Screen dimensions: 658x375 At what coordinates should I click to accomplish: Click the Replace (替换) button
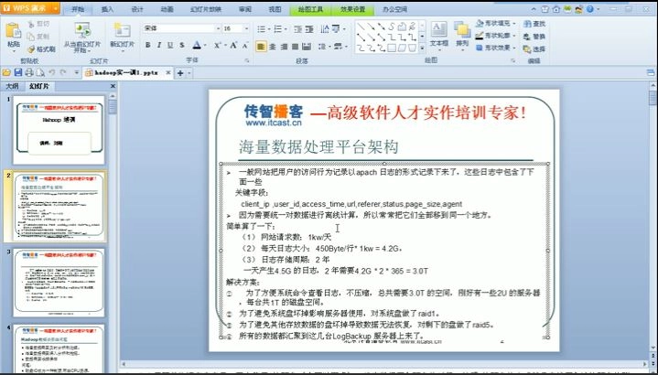[x=534, y=37]
